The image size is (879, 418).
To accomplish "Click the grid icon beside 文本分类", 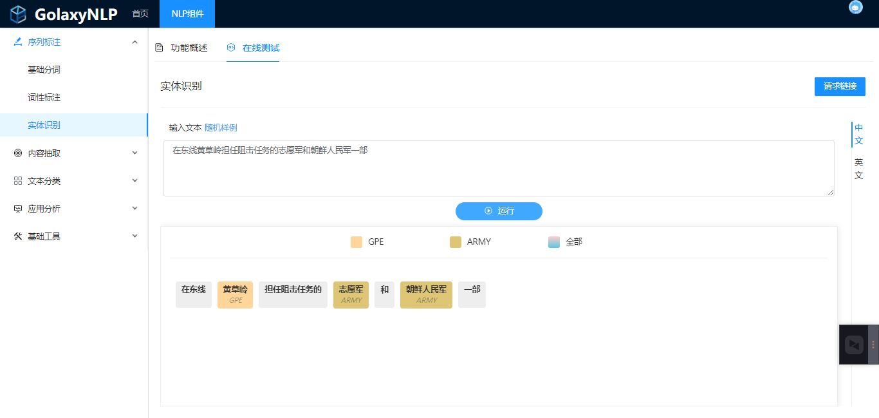I will point(18,181).
